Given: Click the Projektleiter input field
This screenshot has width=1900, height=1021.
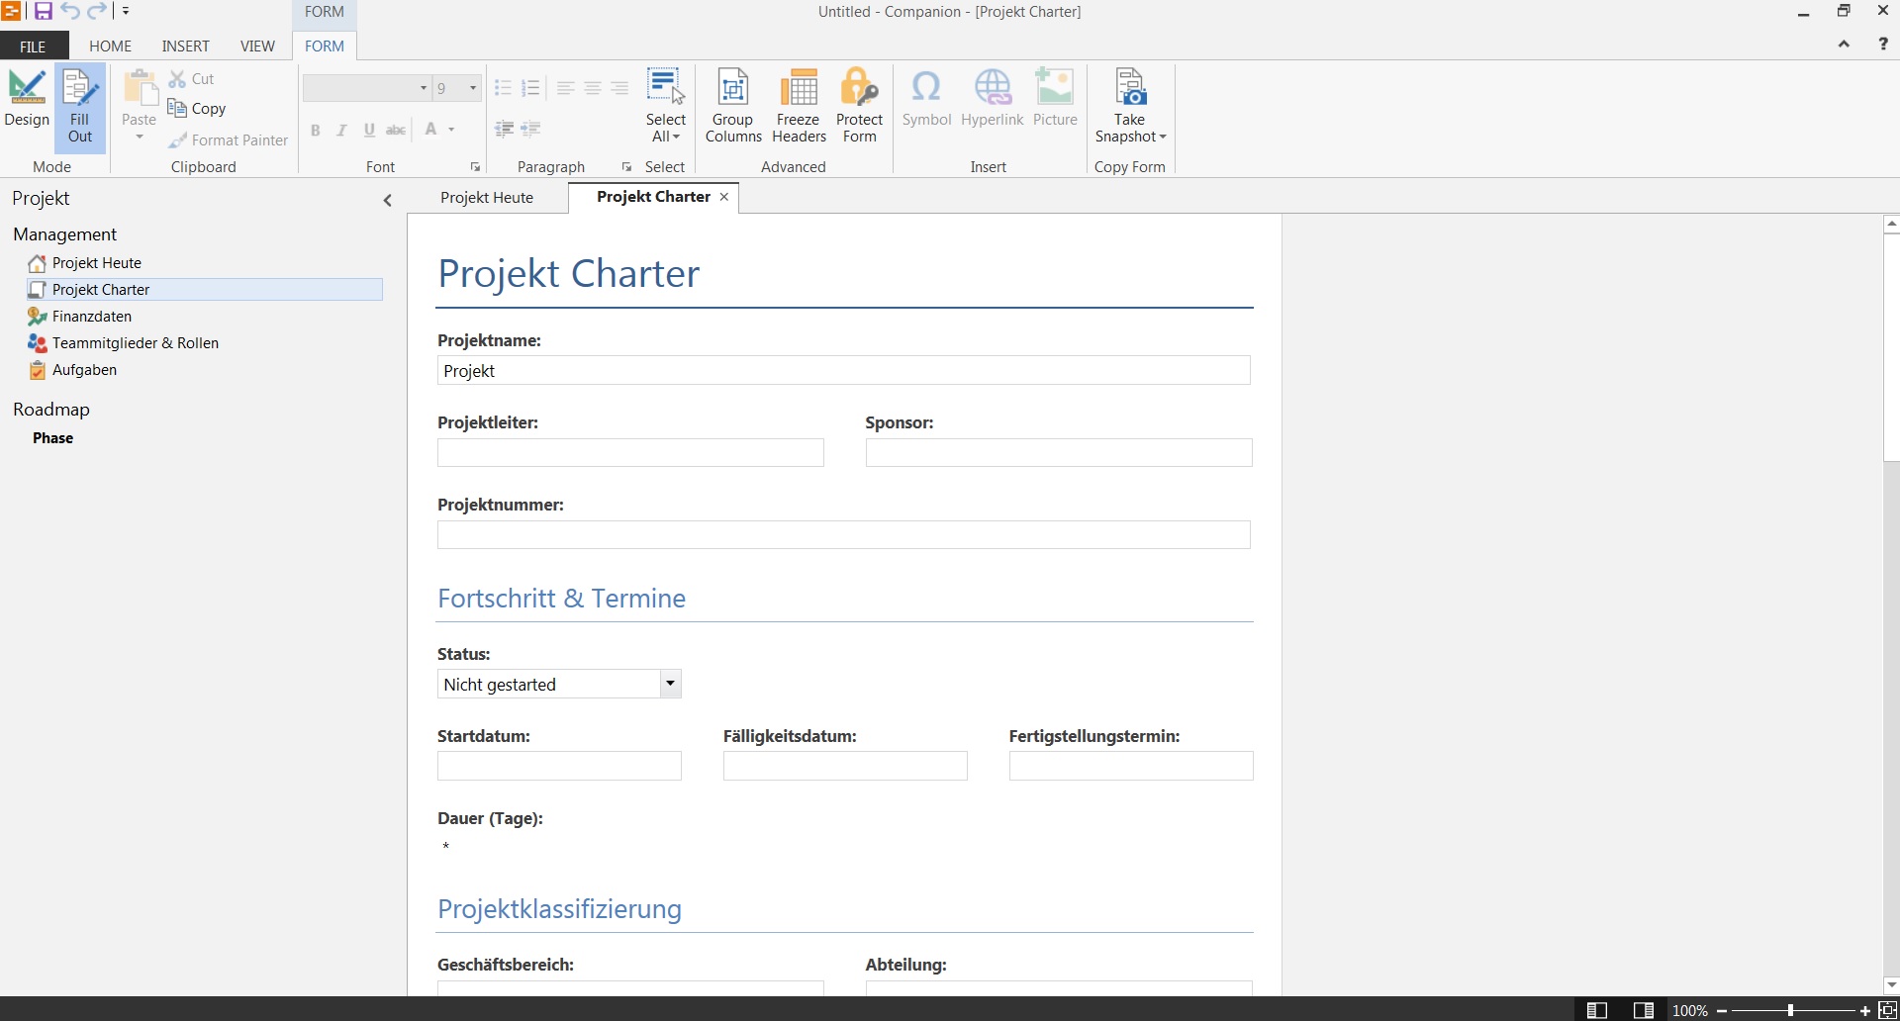Looking at the screenshot, I should pyautogui.click(x=630, y=453).
